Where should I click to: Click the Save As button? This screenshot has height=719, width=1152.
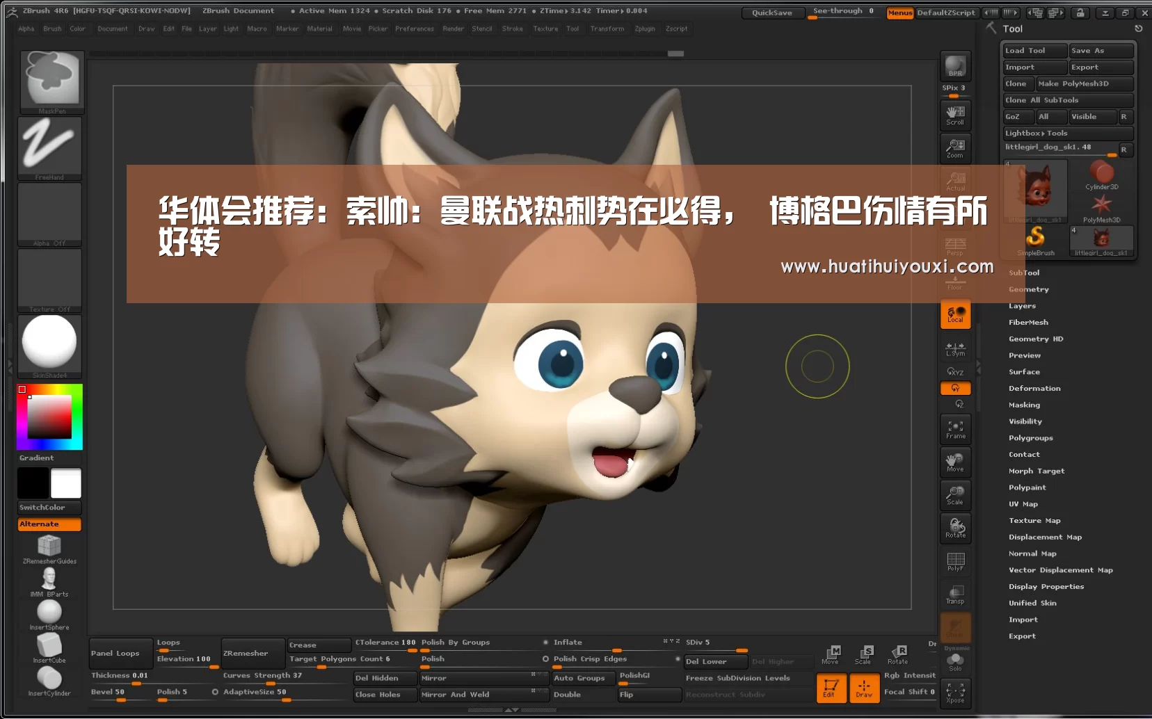(1101, 51)
